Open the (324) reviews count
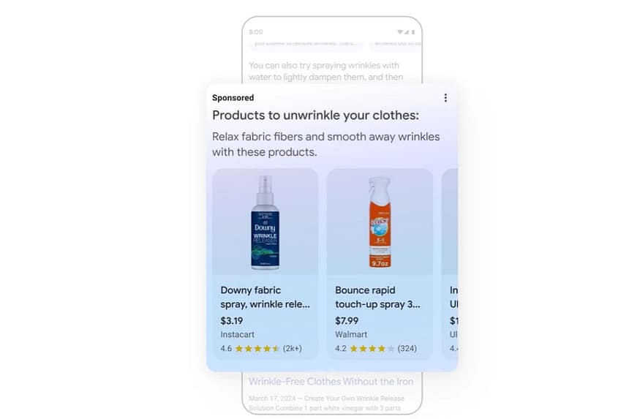 [x=407, y=348]
